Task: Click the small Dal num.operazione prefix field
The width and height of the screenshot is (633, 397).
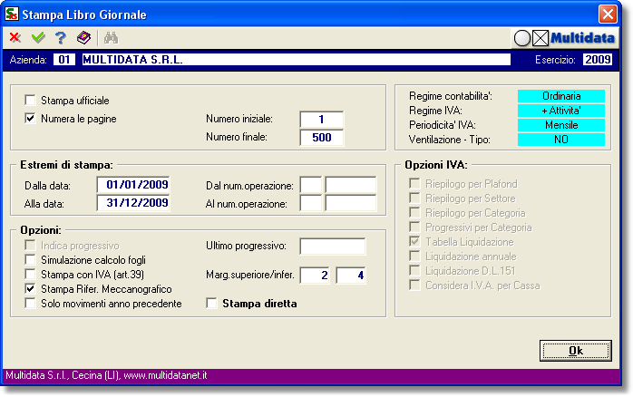Action: 311,185
